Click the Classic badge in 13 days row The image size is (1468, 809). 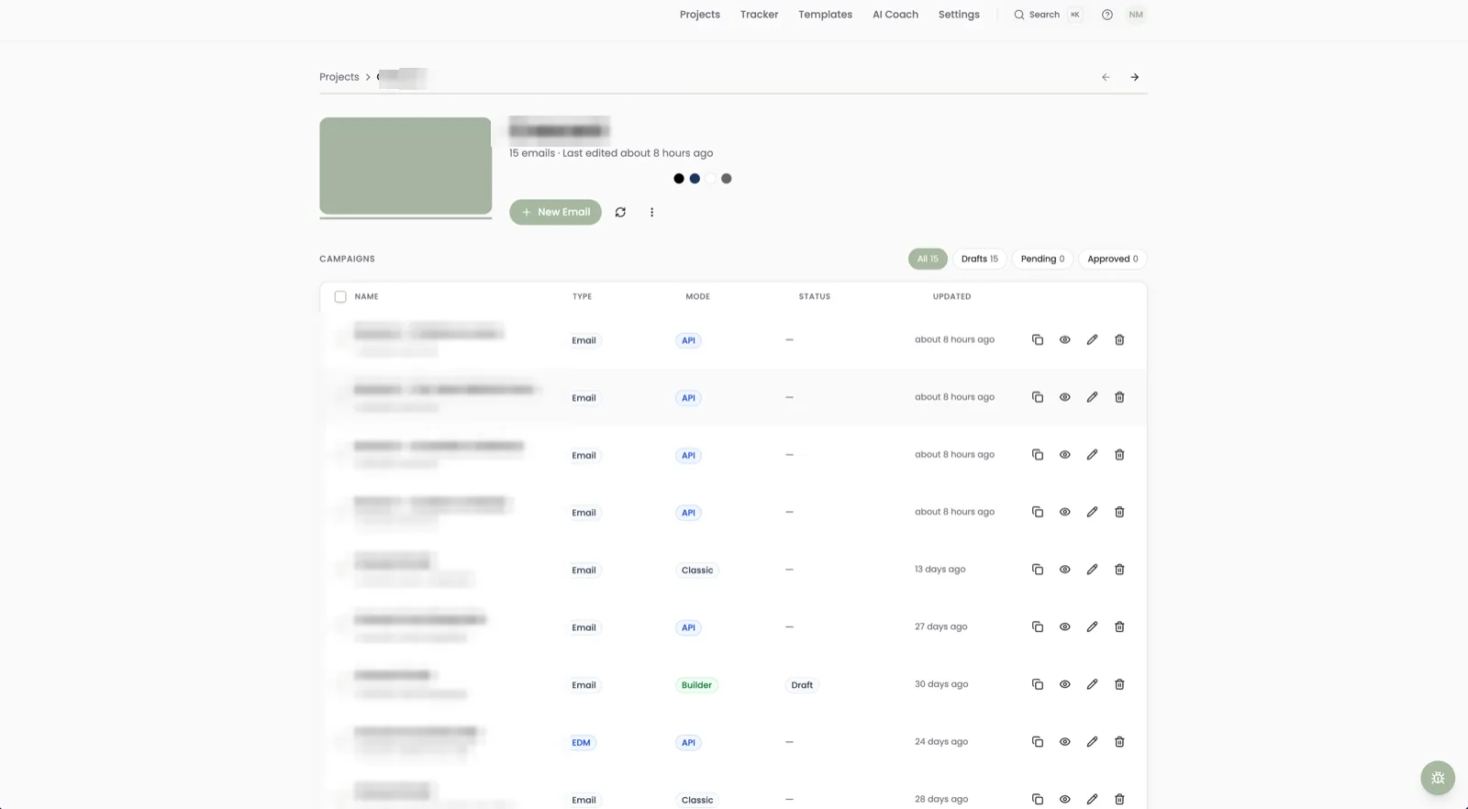[697, 571]
